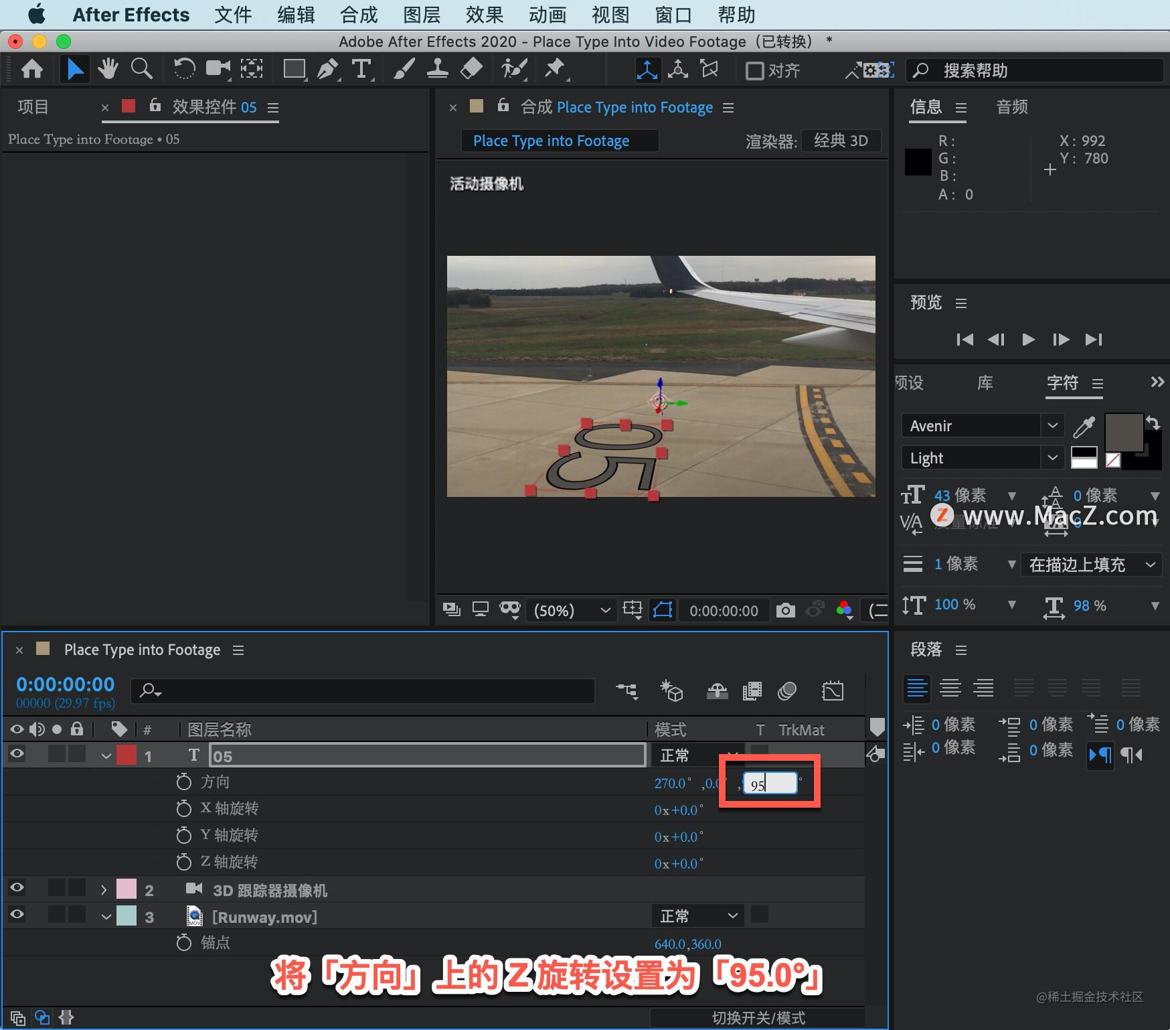Select the Rotation tool

(183, 69)
